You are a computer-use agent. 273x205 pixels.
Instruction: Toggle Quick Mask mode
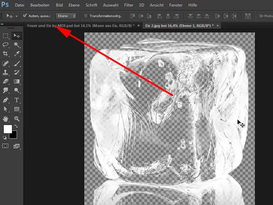point(5,146)
